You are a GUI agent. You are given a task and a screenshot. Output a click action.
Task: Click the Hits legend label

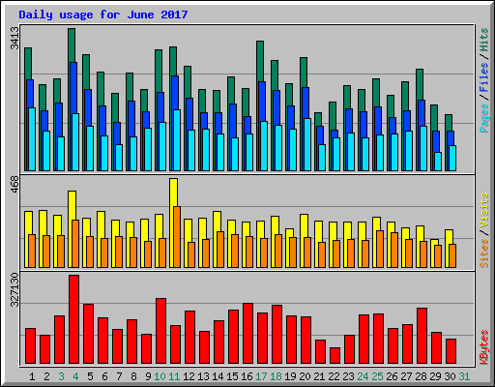click(x=484, y=40)
